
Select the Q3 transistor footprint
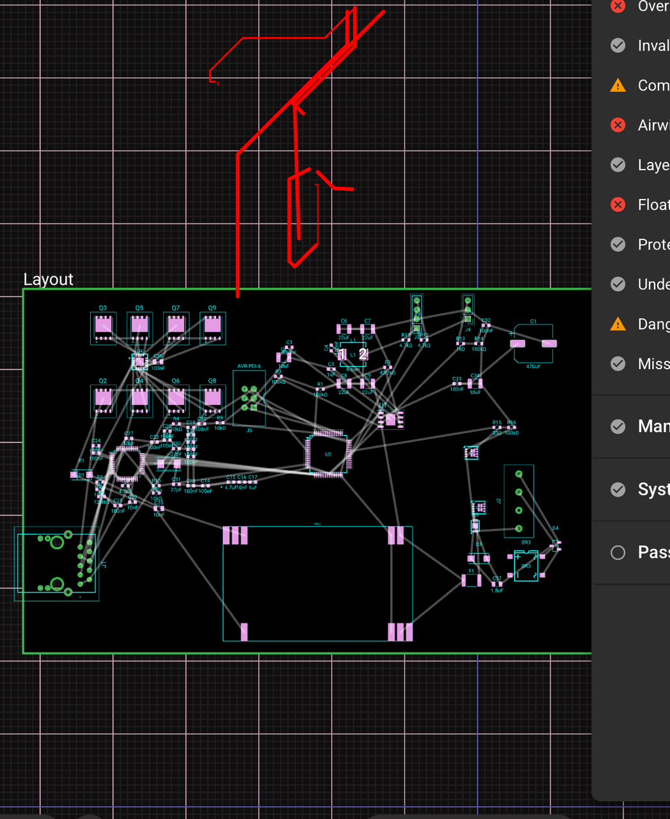[x=103, y=328]
